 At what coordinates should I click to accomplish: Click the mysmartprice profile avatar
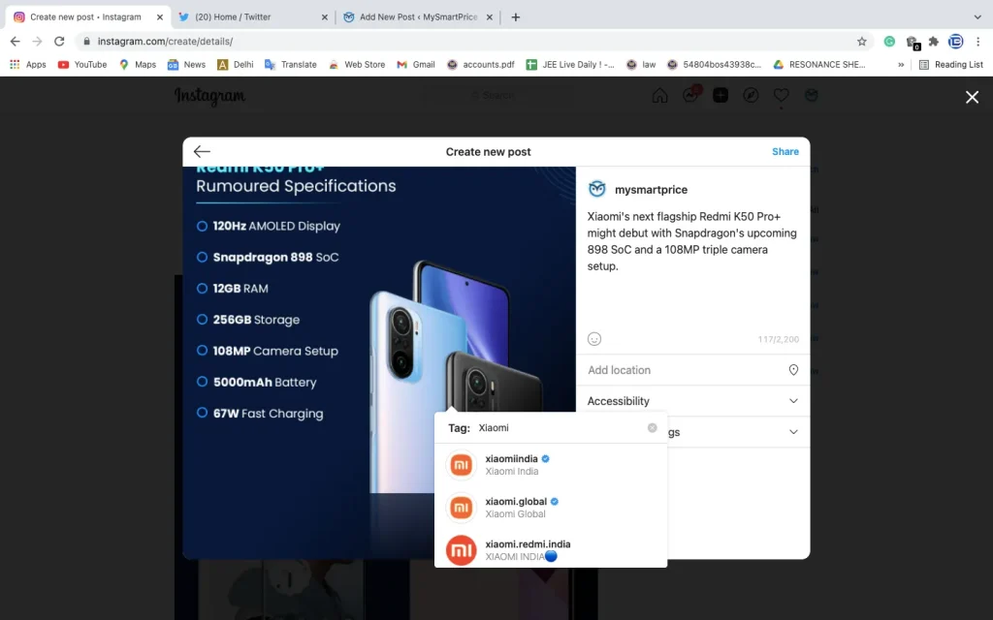(x=596, y=189)
